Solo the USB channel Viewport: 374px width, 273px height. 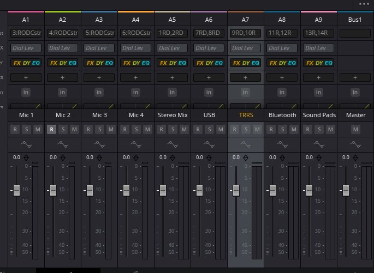(x=210, y=130)
